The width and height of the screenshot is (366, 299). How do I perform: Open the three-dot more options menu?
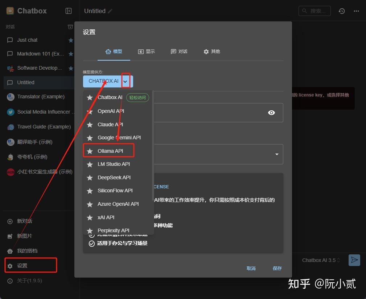[x=356, y=11]
